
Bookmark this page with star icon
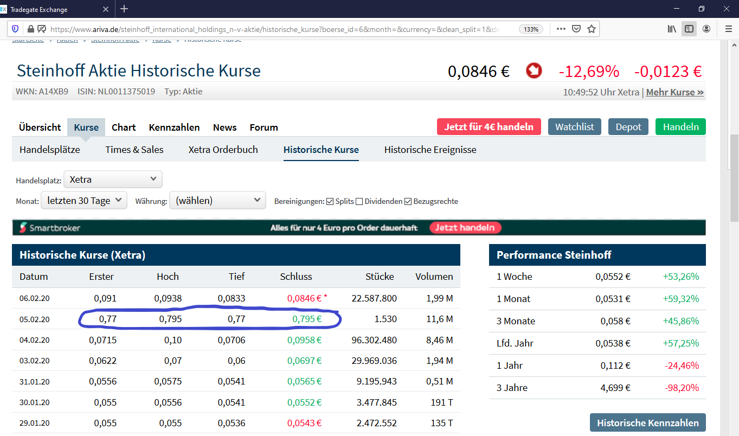click(592, 29)
